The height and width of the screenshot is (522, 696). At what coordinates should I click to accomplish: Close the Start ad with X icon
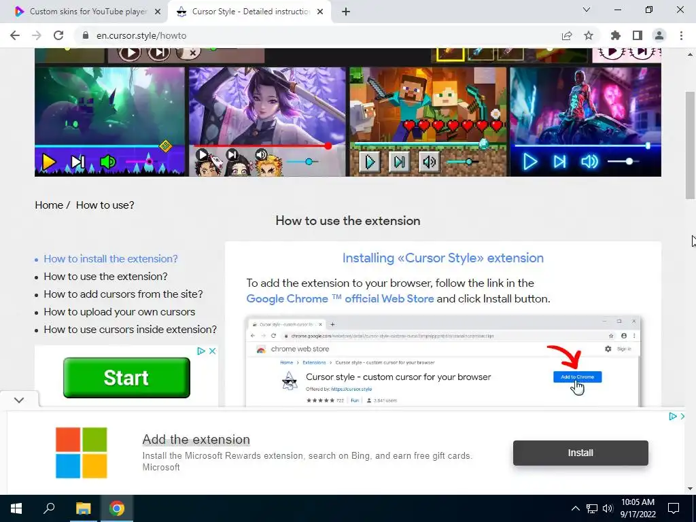pyautogui.click(x=213, y=351)
